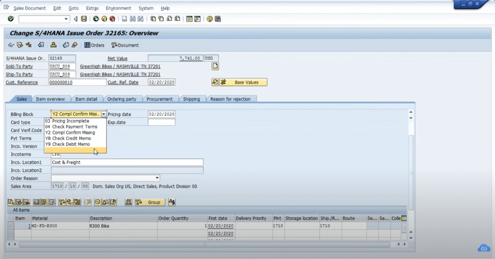Choose Y8 Check Credit Memo from list
The height and width of the screenshot is (259, 495).
(71, 138)
